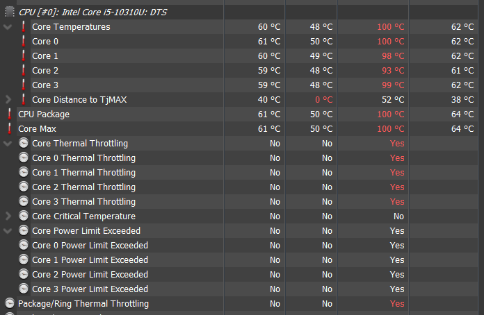Click the clock icon for Core 3 Power Limit Exceeded

pyautogui.click(x=24, y=289)
